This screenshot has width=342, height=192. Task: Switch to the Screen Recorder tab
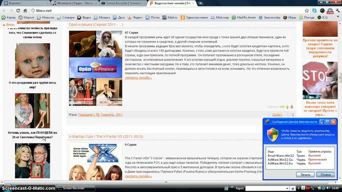pyautogui.click(x=123, y=3)
